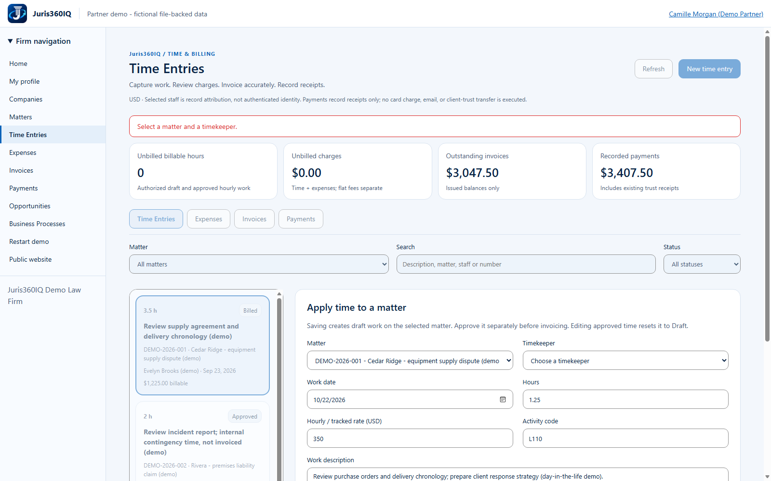Click the "Juris360IQ / TIME & BILLING" breadcrumb
The height and width of the screenshot is (481, 771).
172,54
